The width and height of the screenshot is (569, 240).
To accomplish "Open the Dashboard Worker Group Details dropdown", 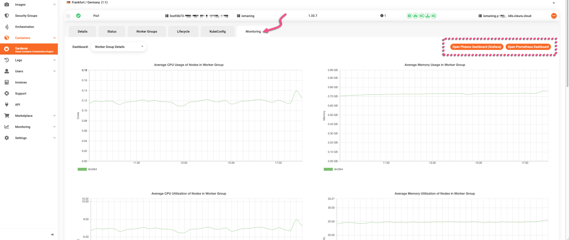I will click(119, 47).
